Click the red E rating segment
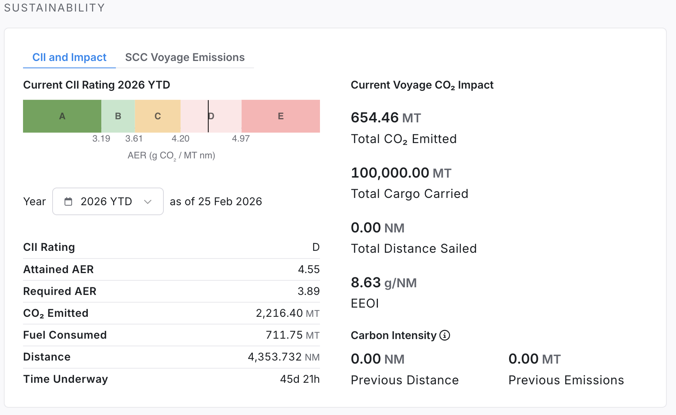This screenshot has width=676, height=415. coord(280,116)
